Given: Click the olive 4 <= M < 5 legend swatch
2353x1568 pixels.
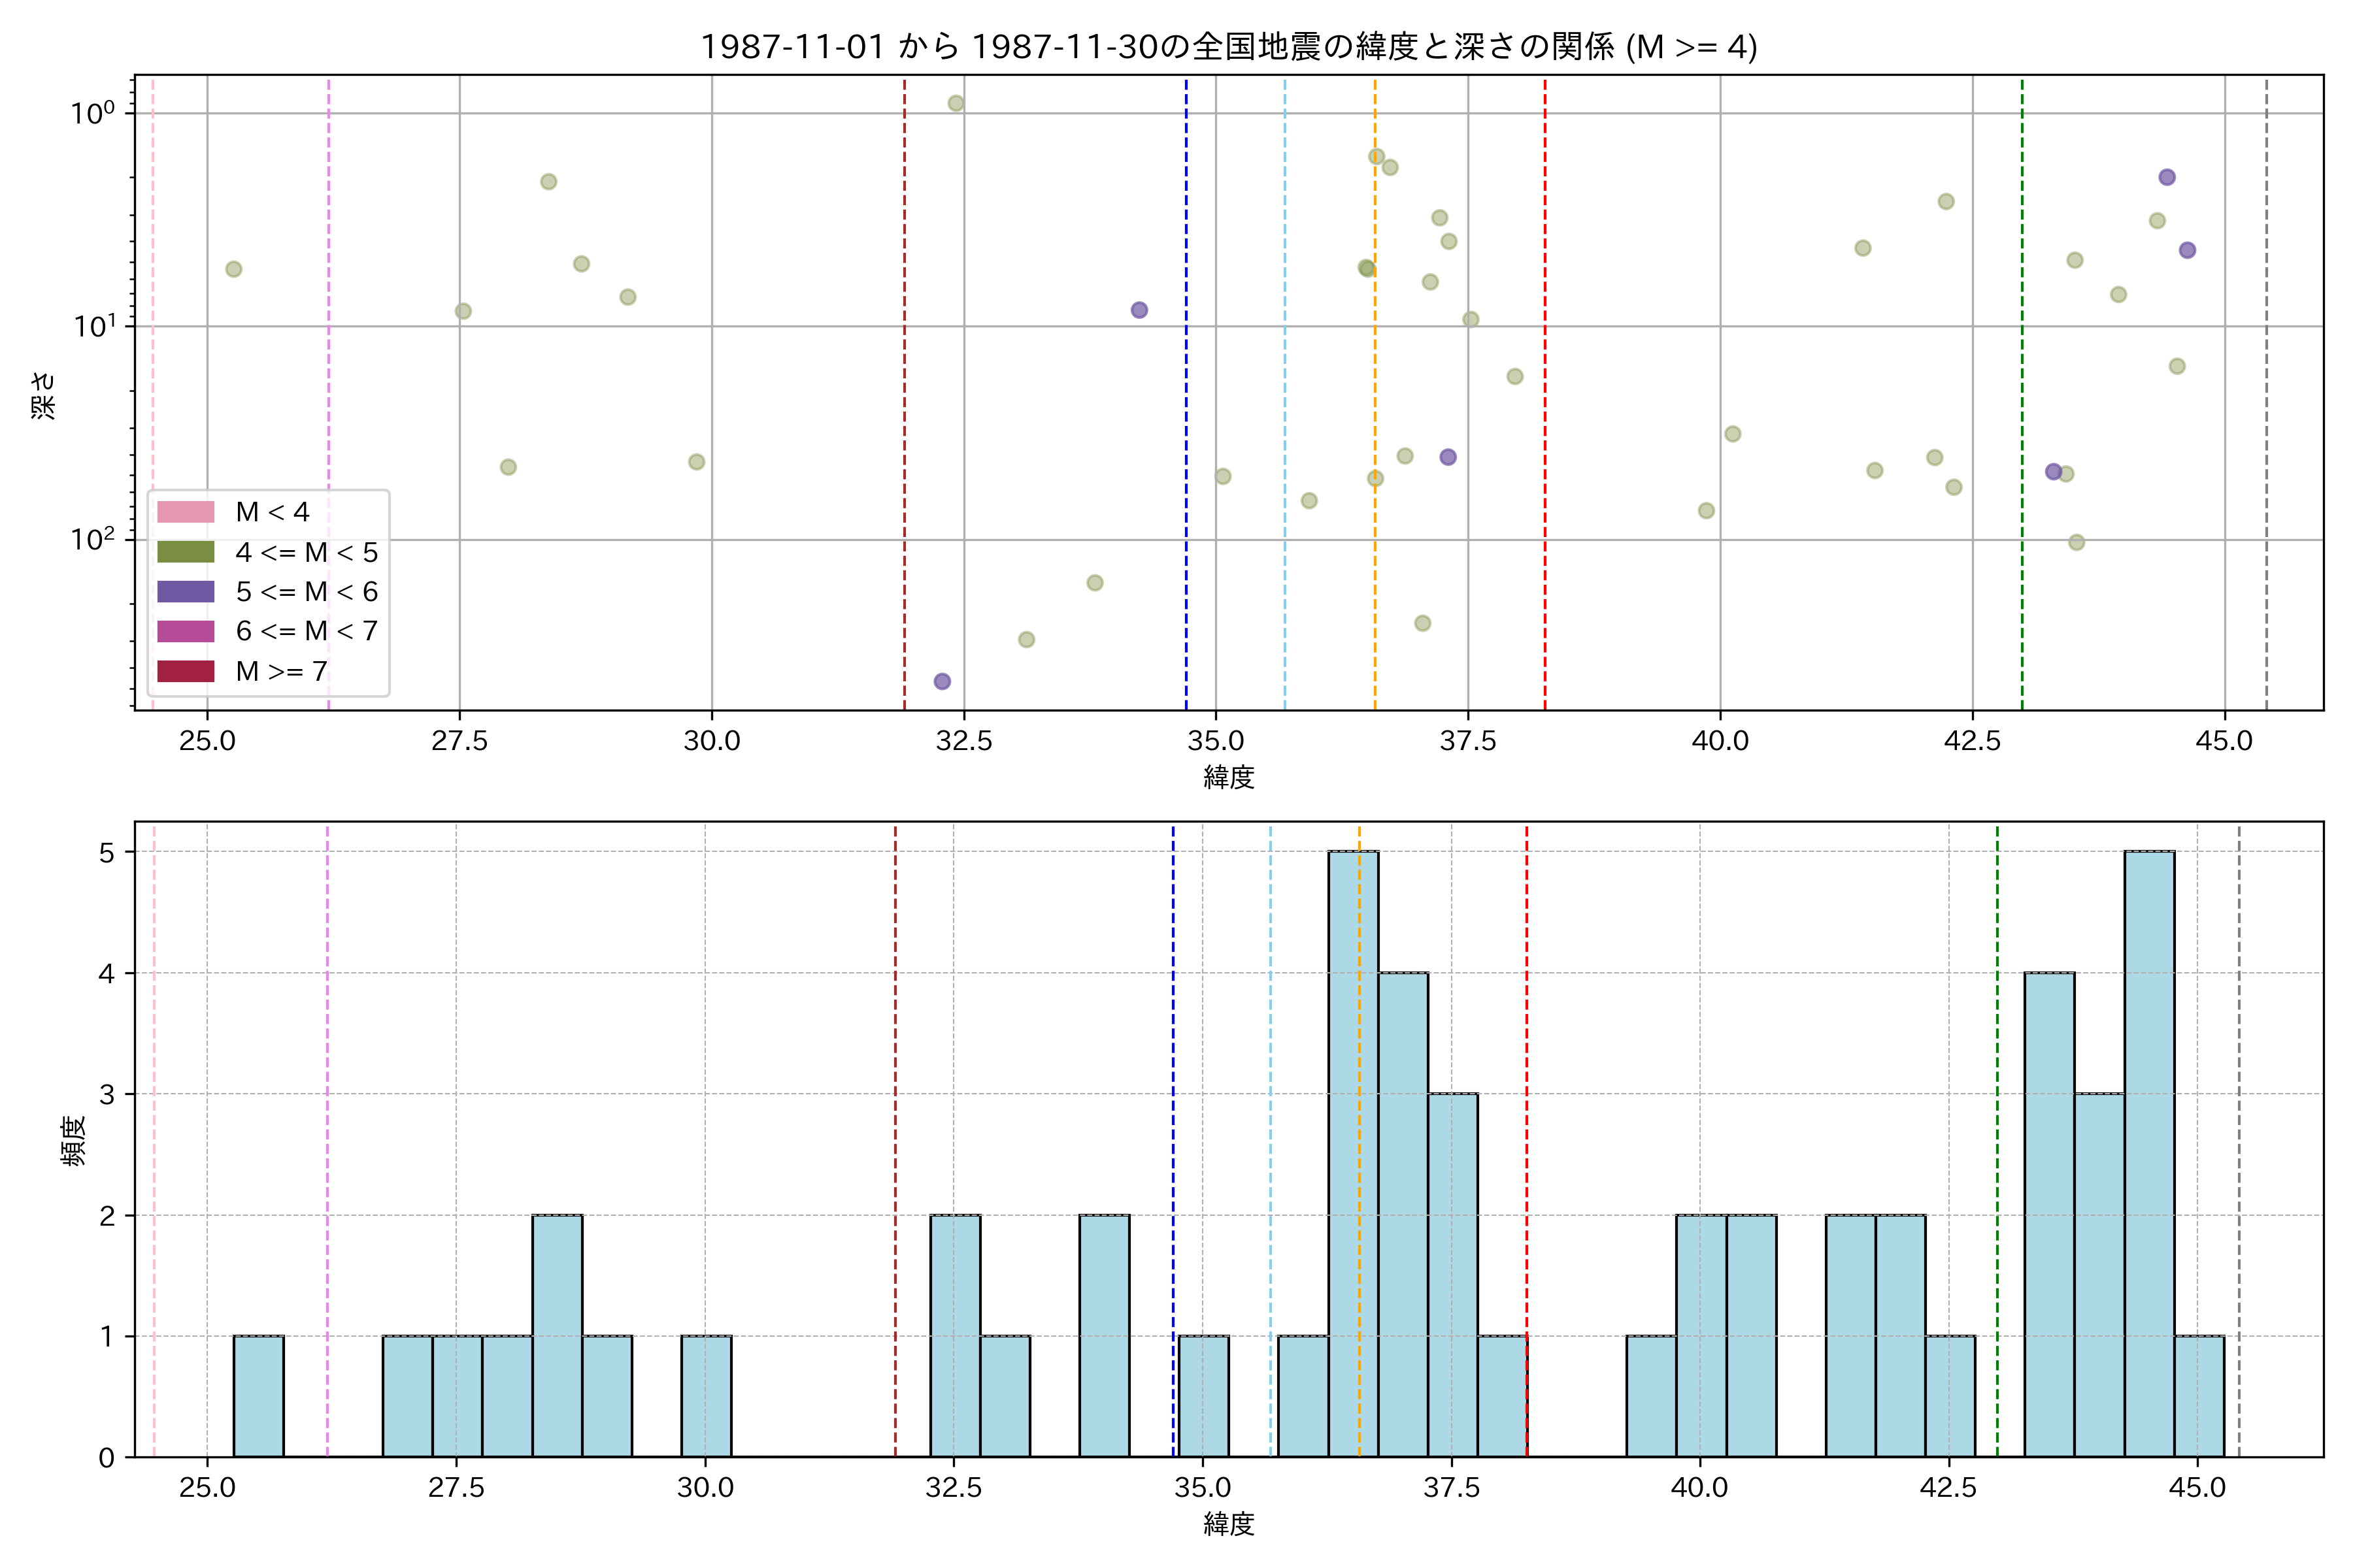Looking at the screenshot, I should [185, 552].
